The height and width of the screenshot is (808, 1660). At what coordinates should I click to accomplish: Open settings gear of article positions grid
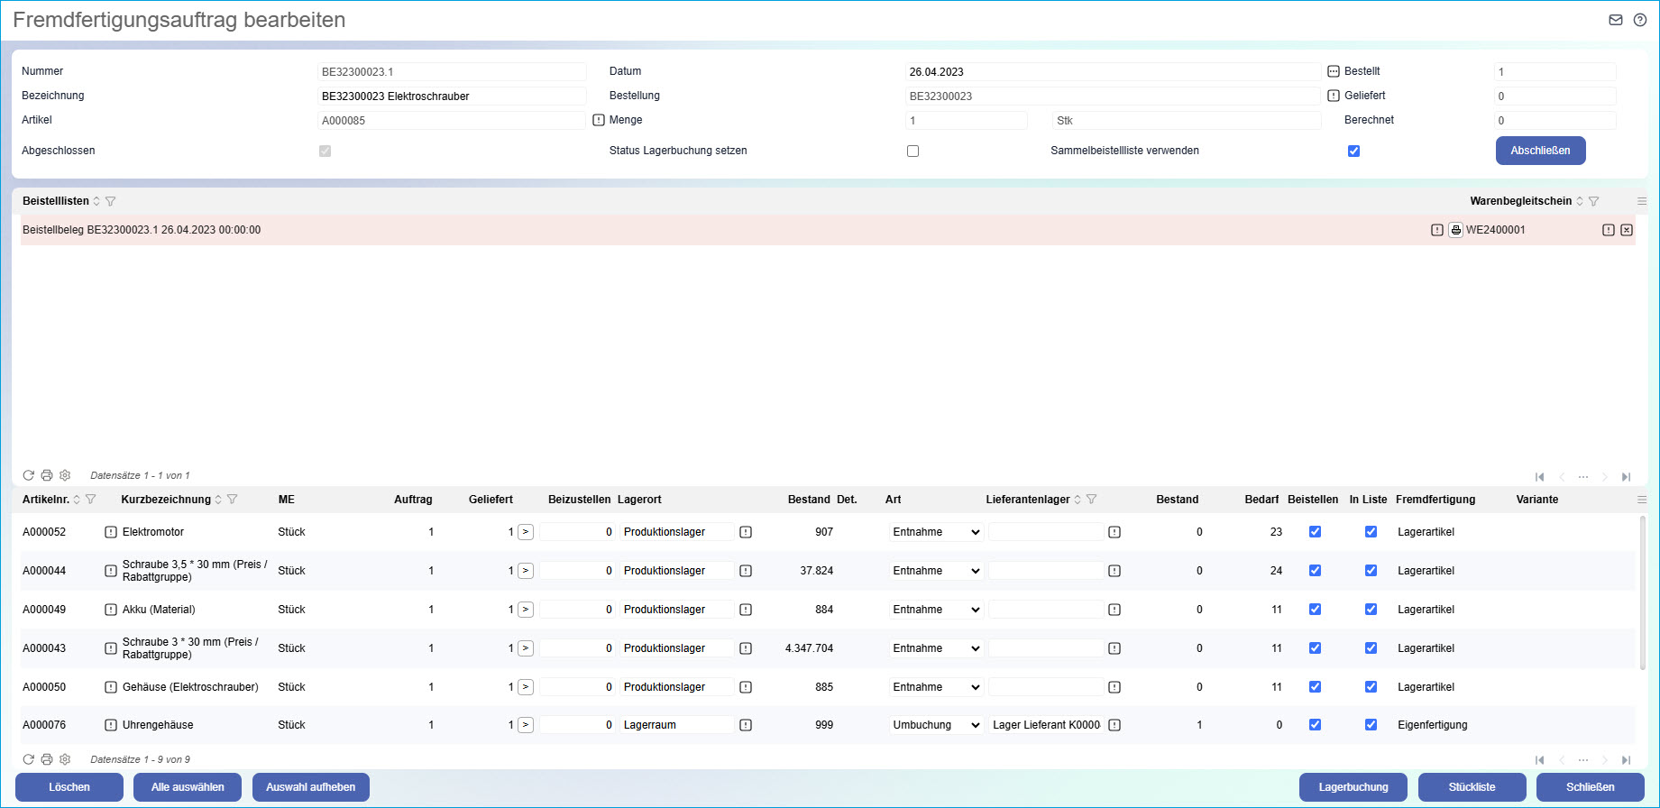(x=65, y=759)
